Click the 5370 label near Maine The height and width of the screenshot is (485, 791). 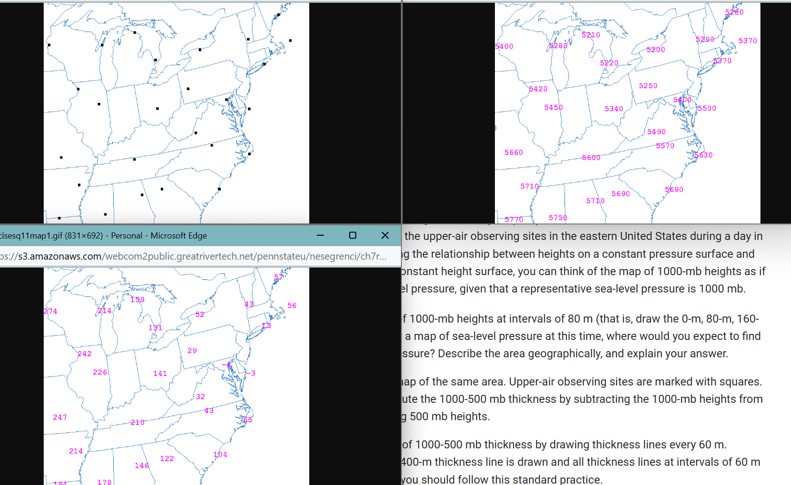point(747,41)
